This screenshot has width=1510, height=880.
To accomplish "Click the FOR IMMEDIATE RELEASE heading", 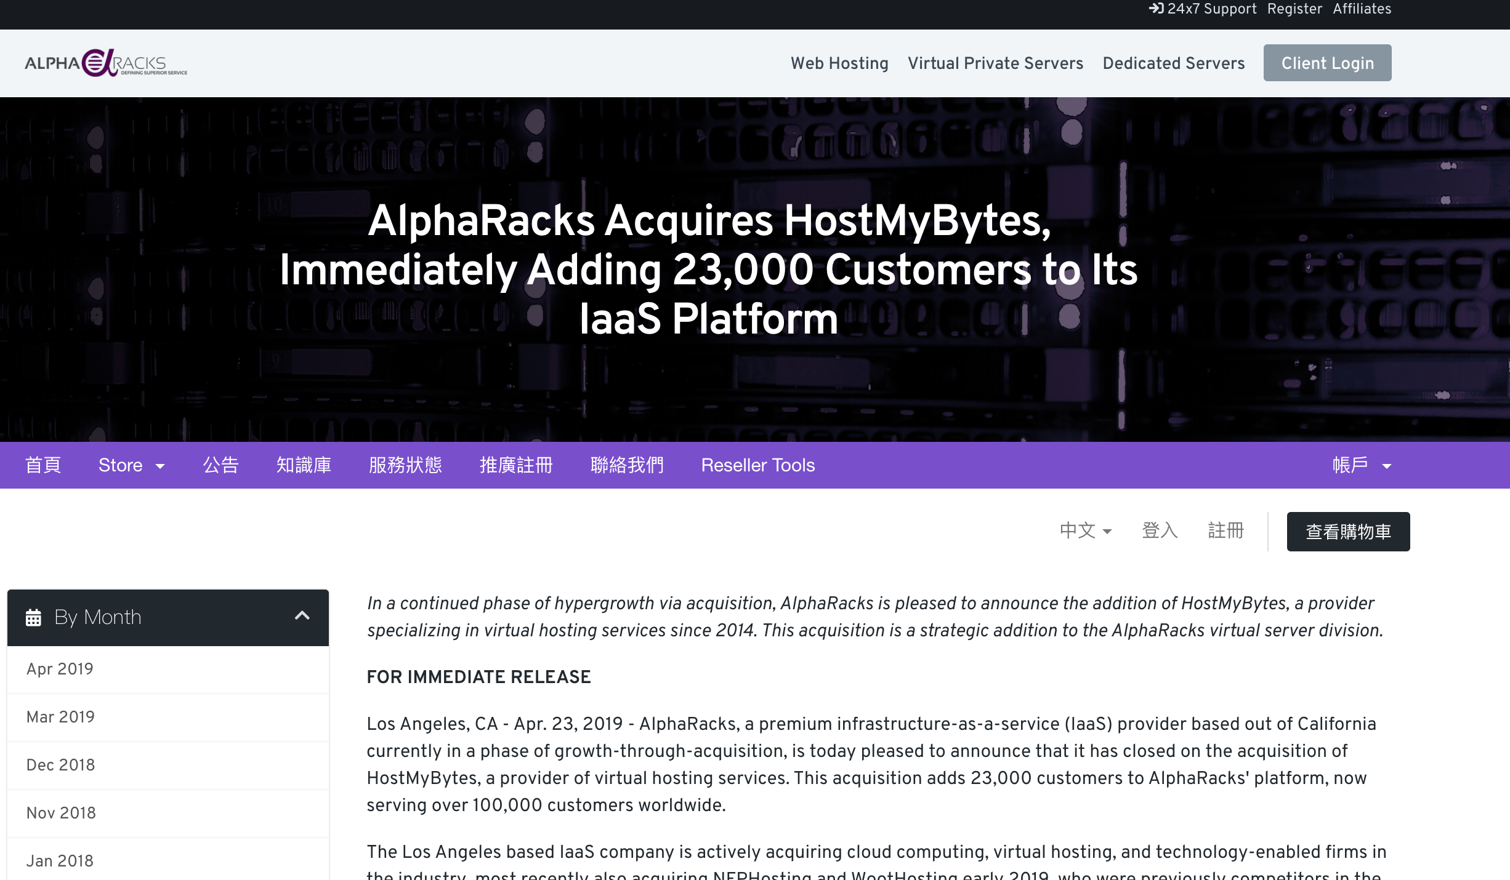I will 478,677.
